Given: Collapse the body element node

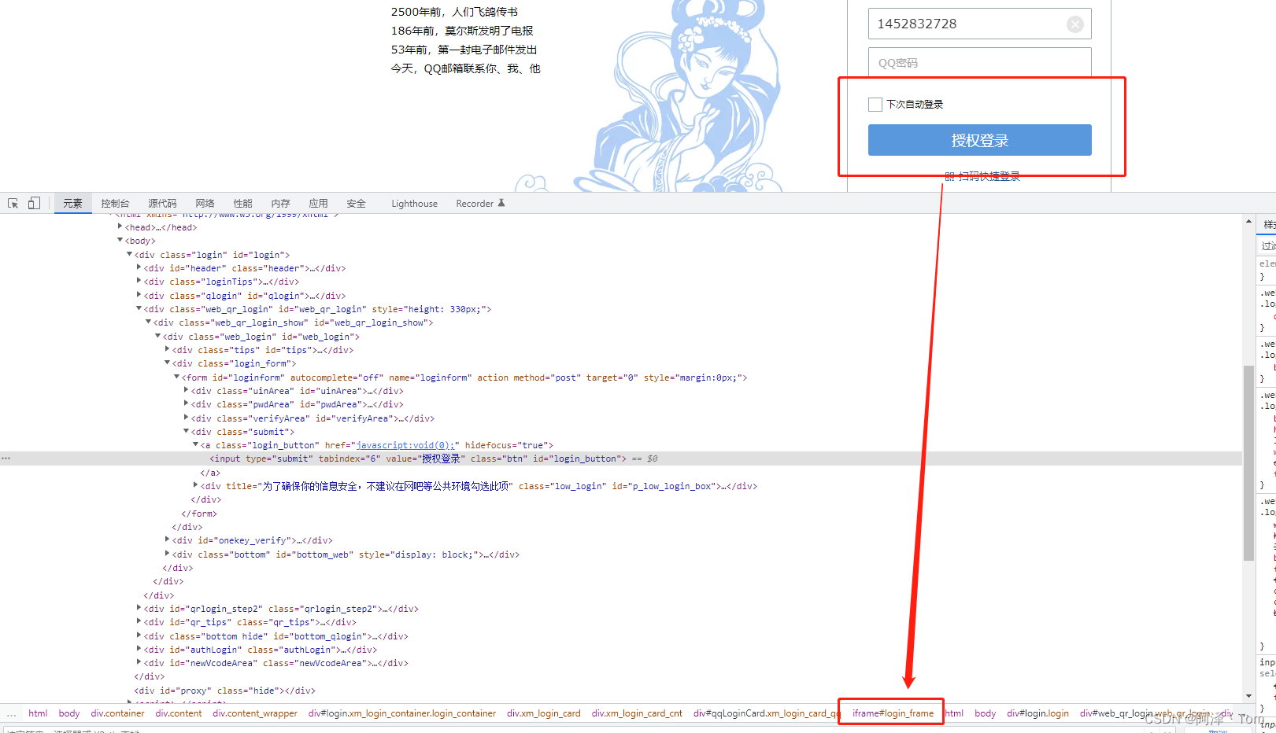Looking at the screenshot, I should (120, 240).
